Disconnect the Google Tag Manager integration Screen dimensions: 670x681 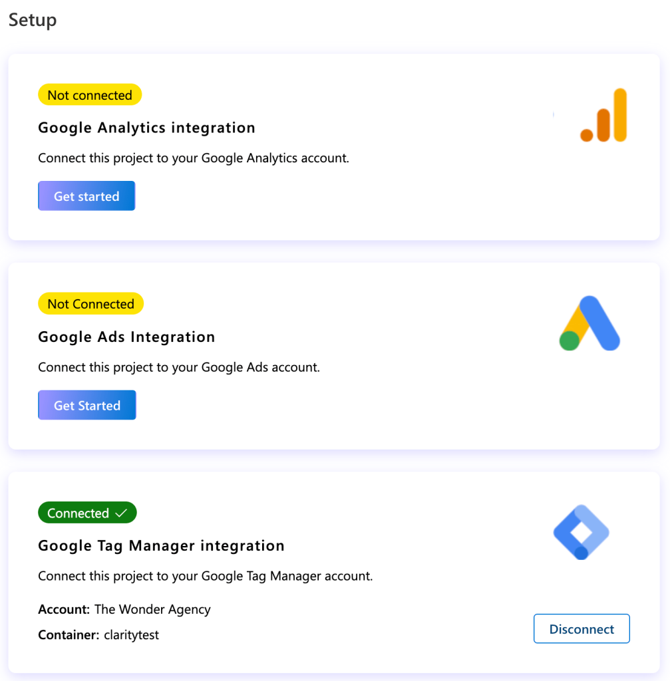click(581, 628)
